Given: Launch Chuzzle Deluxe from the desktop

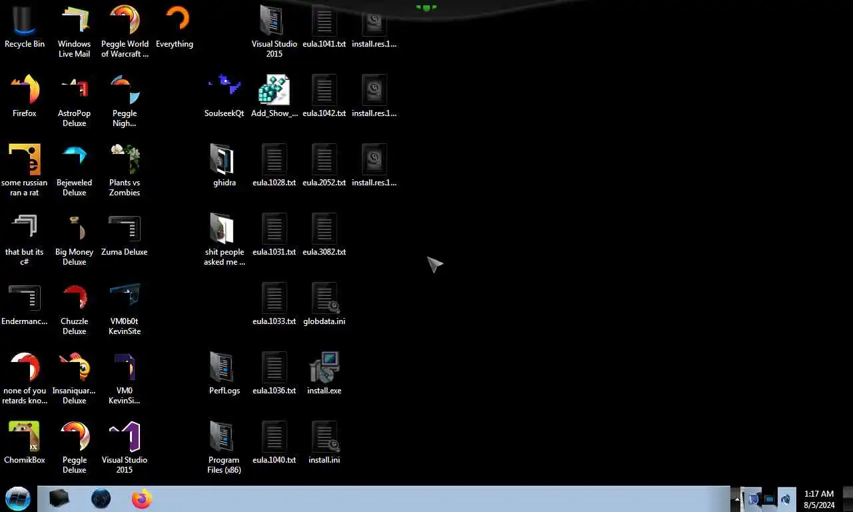Looking at the screenshot, I should coord(74,309).
